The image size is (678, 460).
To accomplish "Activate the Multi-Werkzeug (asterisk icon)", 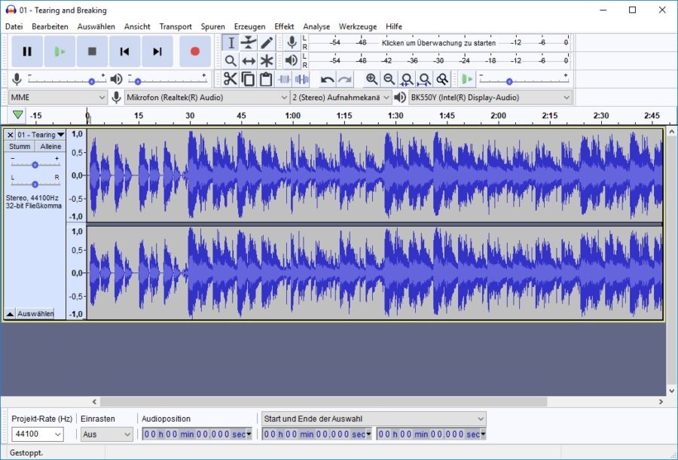I will click(x=266, y=60).
